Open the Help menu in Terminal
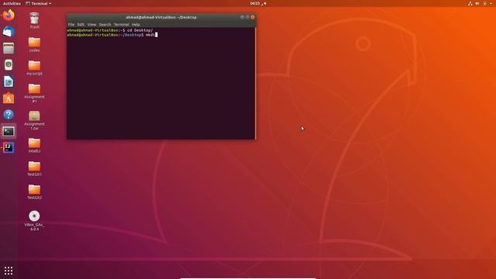Viewport: 496px width, 279px height. [x=136, y=24]
